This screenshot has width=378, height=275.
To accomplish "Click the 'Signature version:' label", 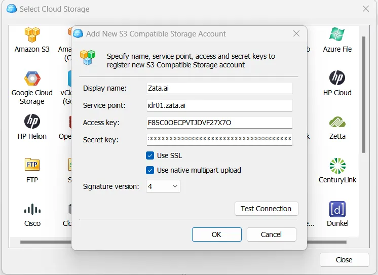I will pos(111,186).
